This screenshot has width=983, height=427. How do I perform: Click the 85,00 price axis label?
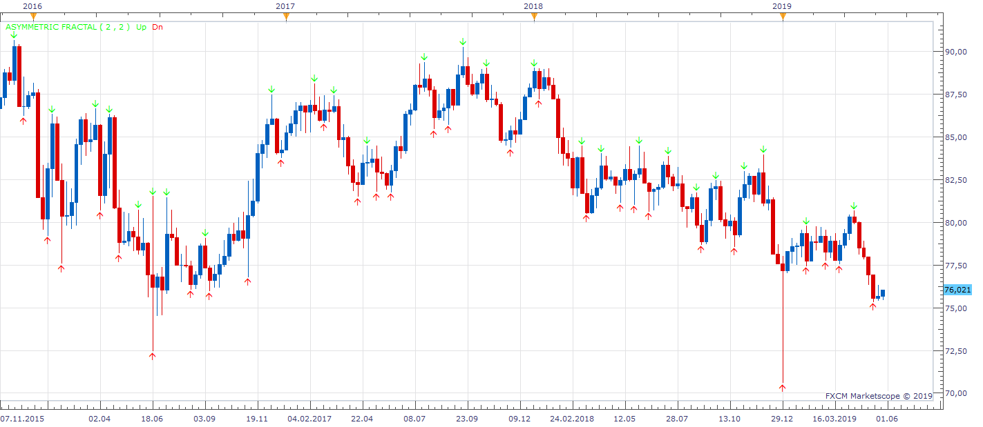pyautogui.click(x=957, y=137)
